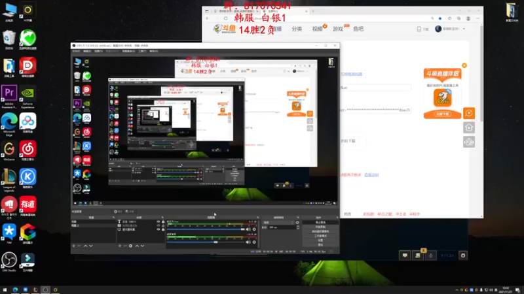Go back in the browser window
The image size is (524, 294).
click(x=208, y=19)
